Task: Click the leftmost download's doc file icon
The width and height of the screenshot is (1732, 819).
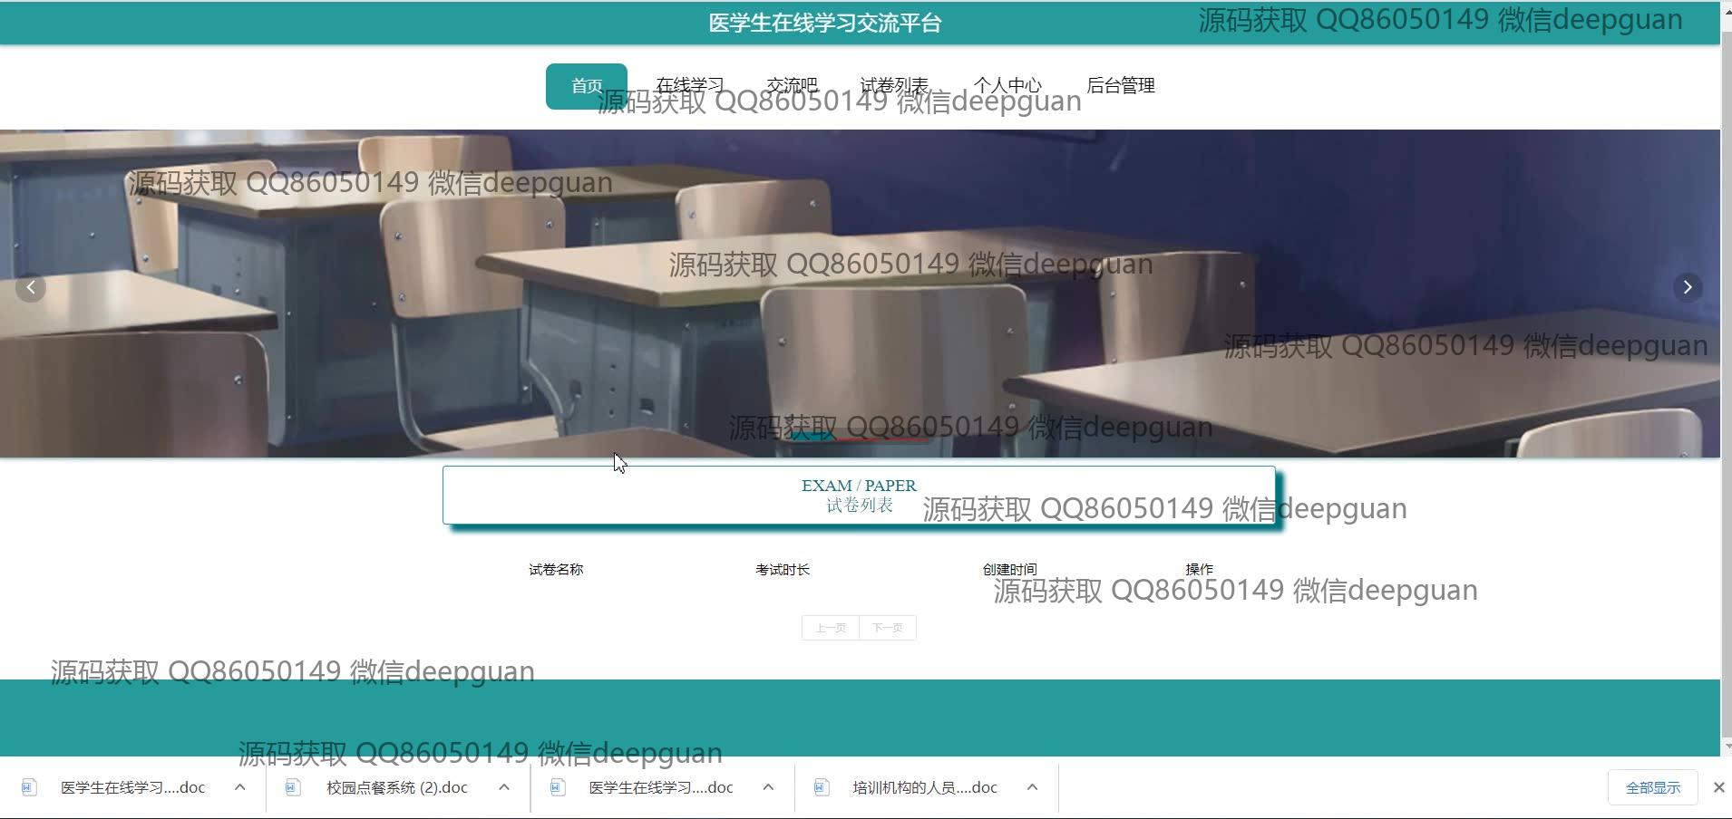Action: click(29, 787)
